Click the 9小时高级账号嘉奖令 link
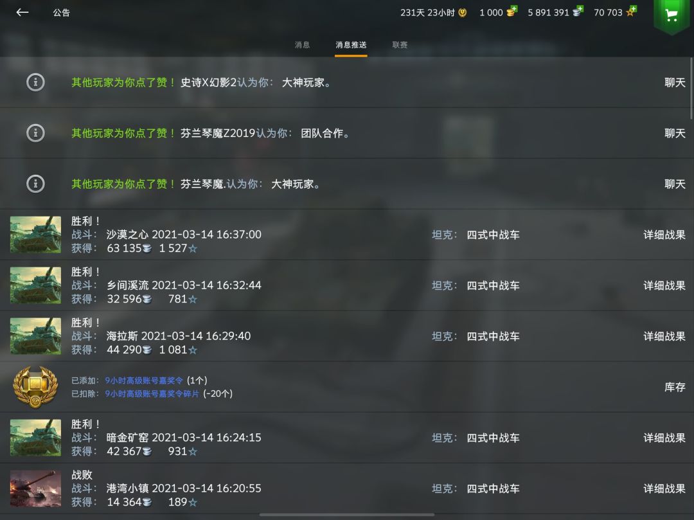The image size is (694, 520). coord(144,381)
